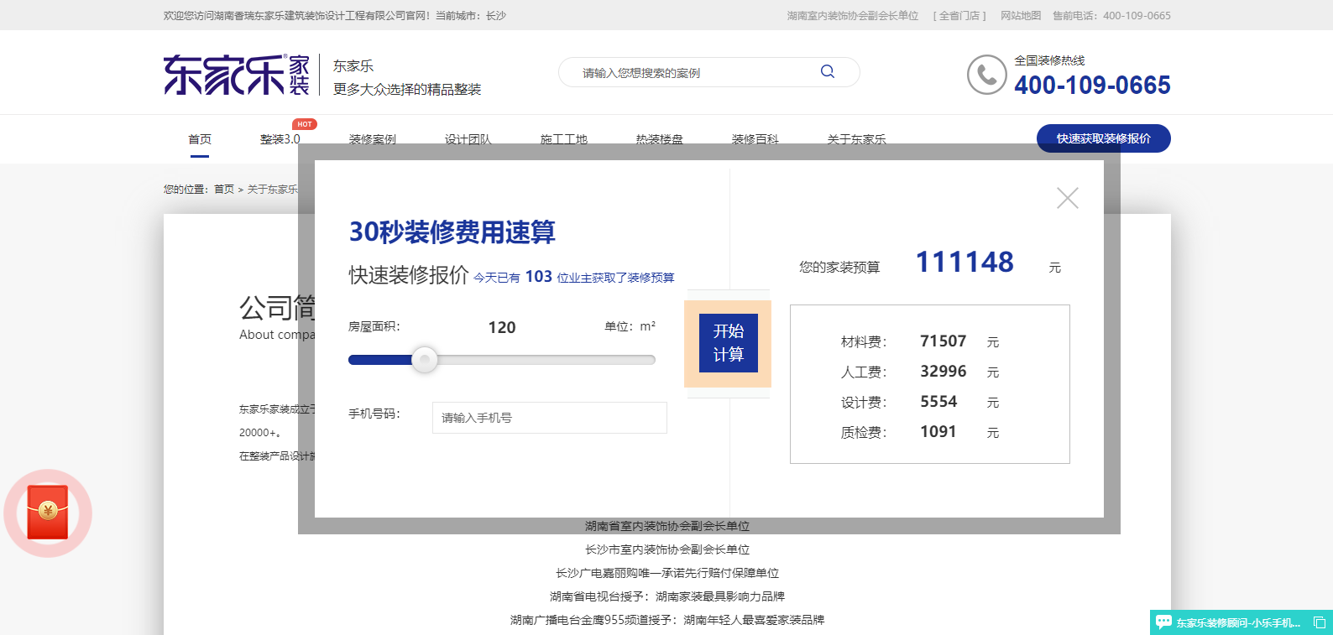Click the house area slider handle

pyautogui.click(x=425, y=360)
